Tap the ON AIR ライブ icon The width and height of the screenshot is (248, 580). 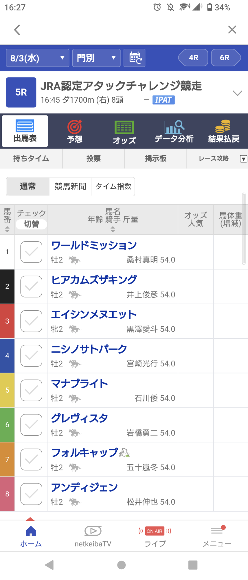tap(155, 531)
